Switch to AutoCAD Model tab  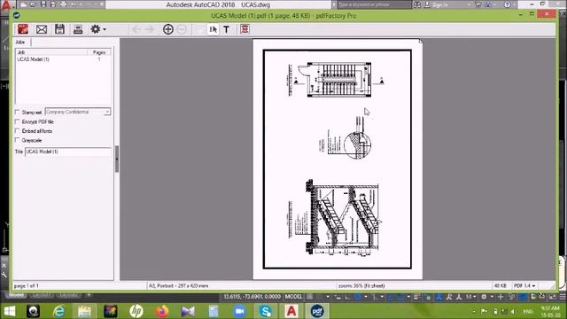(x=16, y=295)
